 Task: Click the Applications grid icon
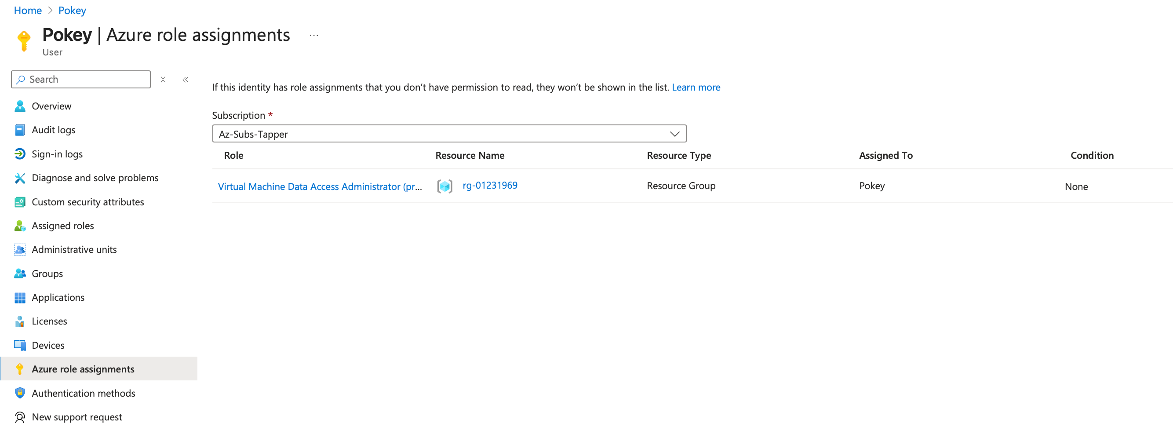(20, 298)
